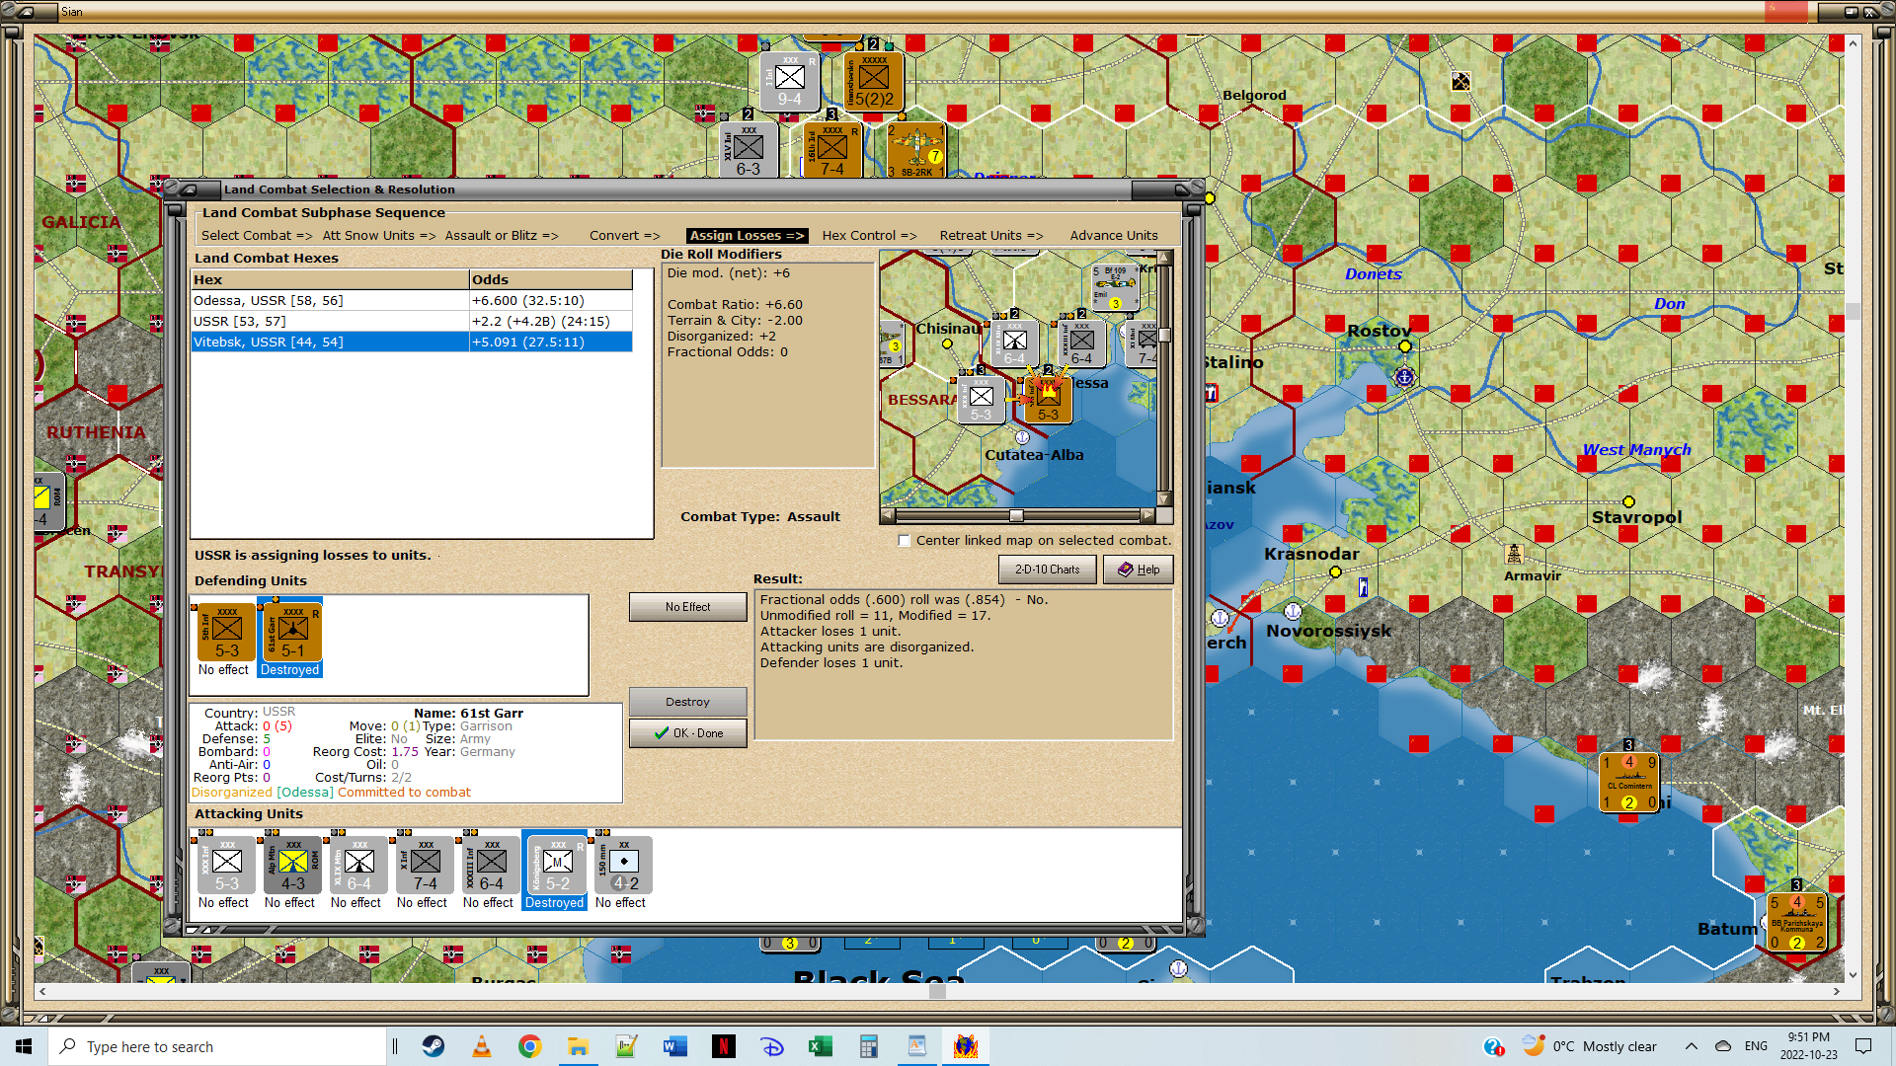Select the 61st Garr defending unit counter

click(x=292, y=633)
